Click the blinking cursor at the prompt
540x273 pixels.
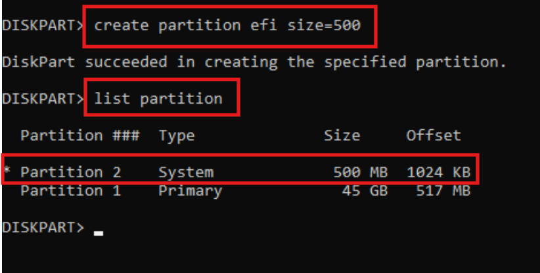coord(99,232)
